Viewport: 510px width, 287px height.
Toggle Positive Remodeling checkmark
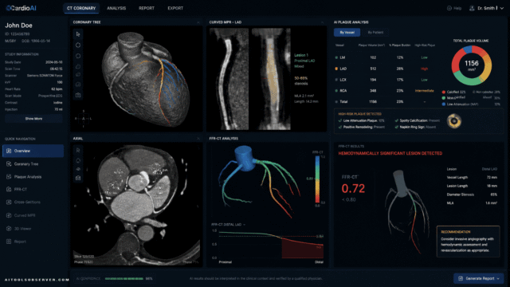(340, 127)
